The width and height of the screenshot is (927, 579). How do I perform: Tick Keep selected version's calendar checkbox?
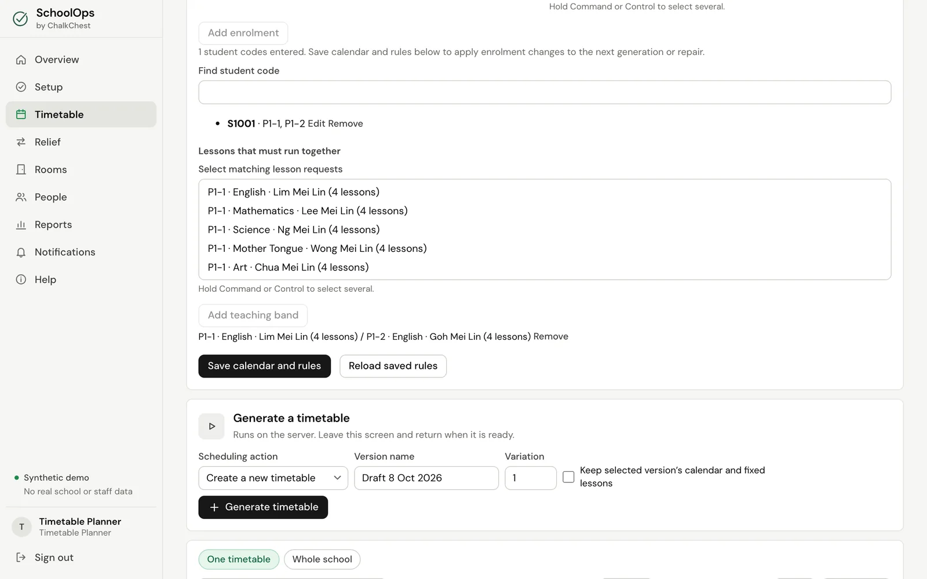(x=568, y=477)
